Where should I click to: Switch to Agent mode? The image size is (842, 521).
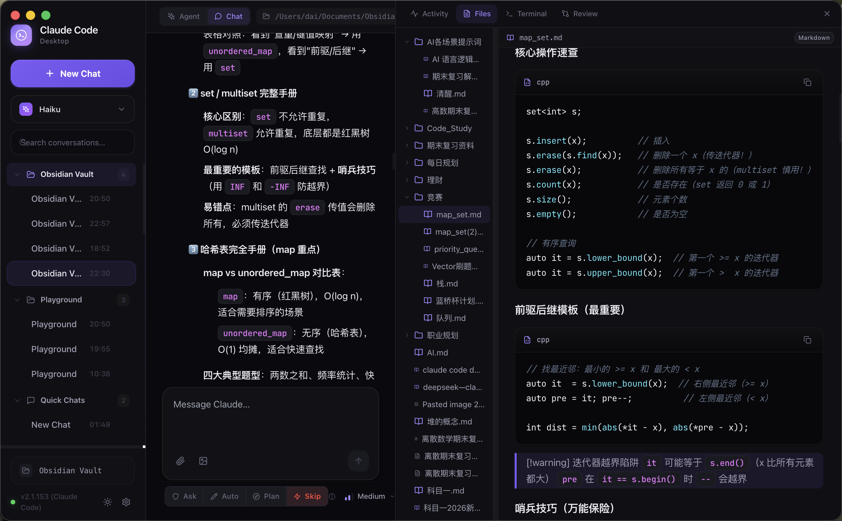click(184, 16)
